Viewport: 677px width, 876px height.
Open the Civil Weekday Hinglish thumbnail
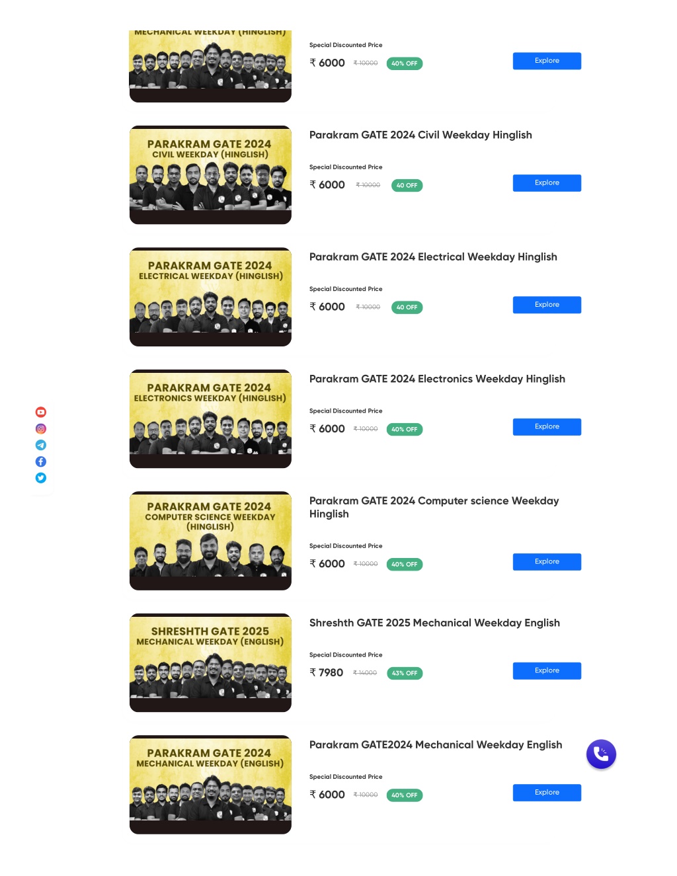click(210, 175)
